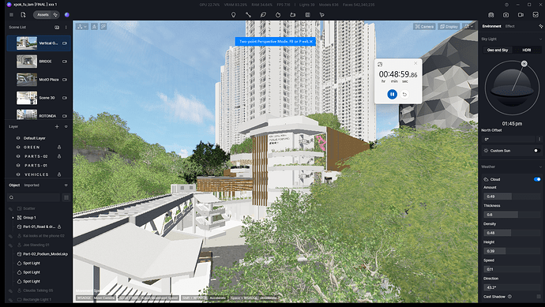Dismiss the Two-point Perspective Mode banner
This screenshot has height=307, width=545.
[311, 41]
